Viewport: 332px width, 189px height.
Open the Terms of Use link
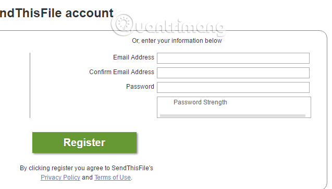coord(113,178)
